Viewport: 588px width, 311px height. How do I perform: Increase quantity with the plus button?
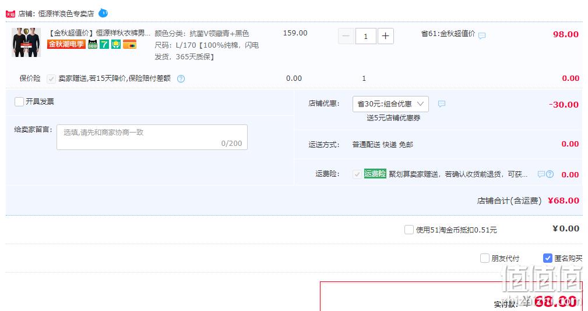[x=386, y=36]
